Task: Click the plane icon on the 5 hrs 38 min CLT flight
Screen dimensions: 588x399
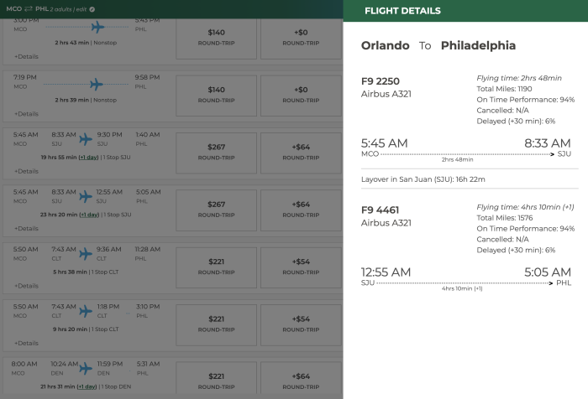Action: tap(86, 254)
